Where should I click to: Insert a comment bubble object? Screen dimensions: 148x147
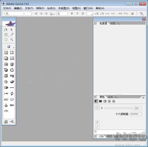(12, 99)
